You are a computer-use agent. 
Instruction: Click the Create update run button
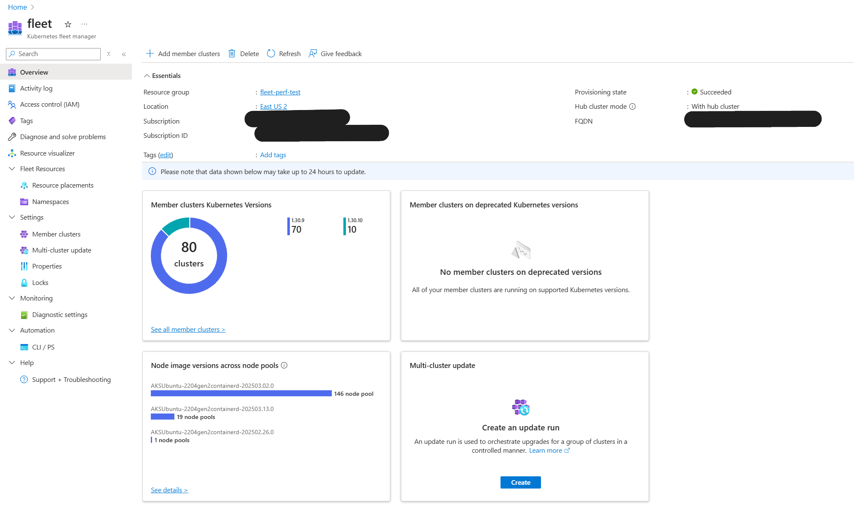520,482
